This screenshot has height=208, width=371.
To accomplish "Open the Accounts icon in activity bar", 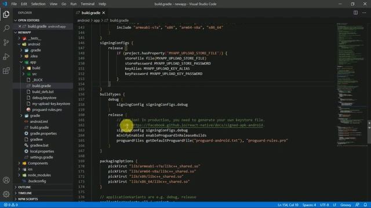I will coord(6,180).
